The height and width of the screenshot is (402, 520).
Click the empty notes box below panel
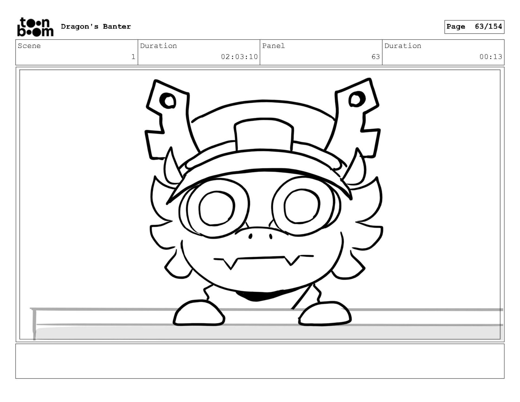point(260,361)
